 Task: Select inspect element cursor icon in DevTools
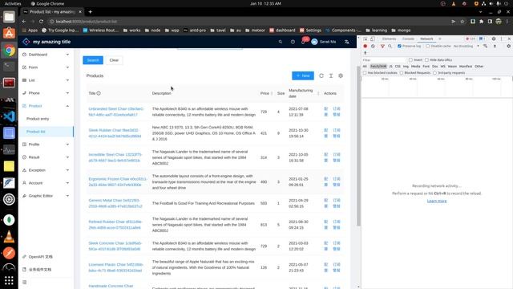tap(366, 39)
